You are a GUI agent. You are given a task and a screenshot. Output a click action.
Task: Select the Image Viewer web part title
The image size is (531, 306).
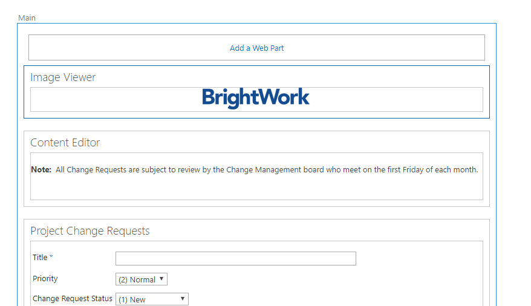pos(63,77)
